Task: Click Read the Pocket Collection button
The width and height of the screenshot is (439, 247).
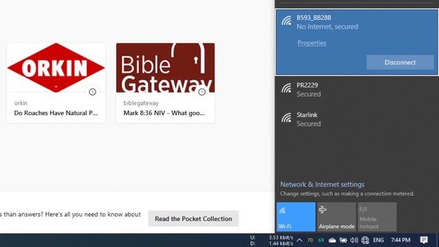Action: (x=193, y=219)
